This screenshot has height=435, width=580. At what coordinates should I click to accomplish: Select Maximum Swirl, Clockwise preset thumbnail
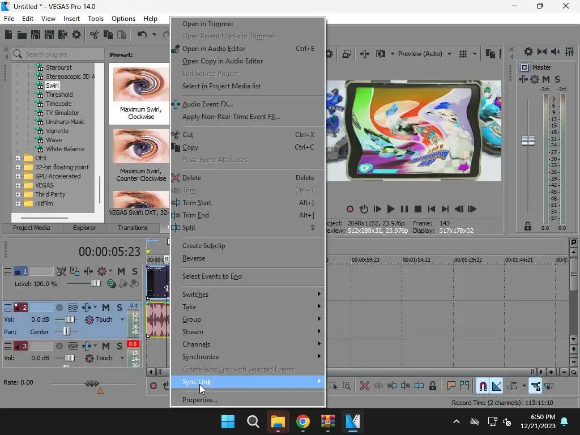(141, 85)
